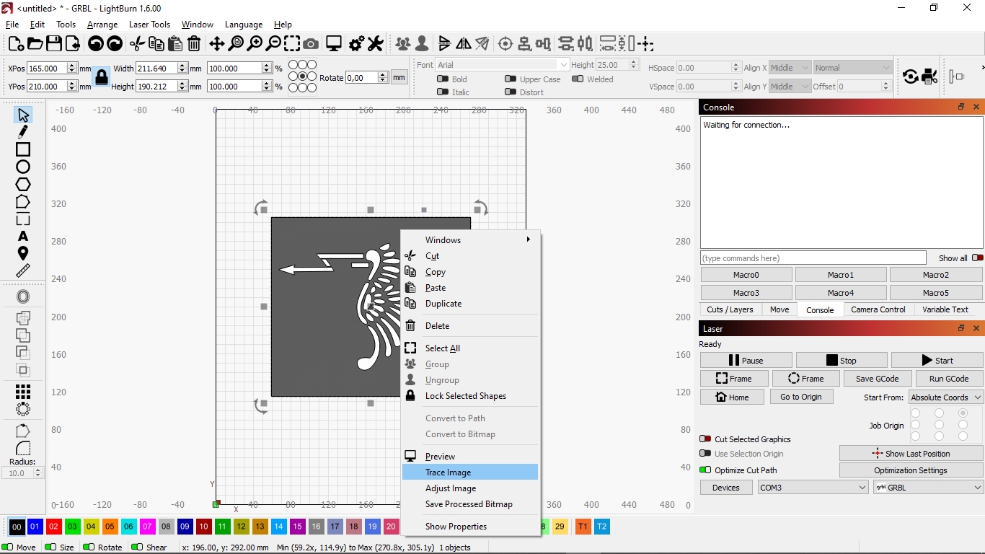Image resolution: width=985 pixels, height=554 pixels.
Task: Click the Optimization Settings button
Action: pos(911,470)
